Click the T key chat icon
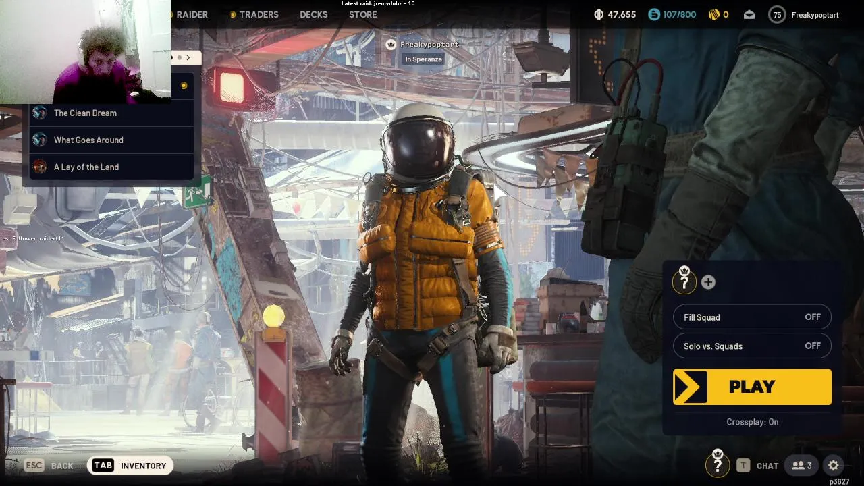This screenshot has width=864, height=486. [x=743, y=465]
